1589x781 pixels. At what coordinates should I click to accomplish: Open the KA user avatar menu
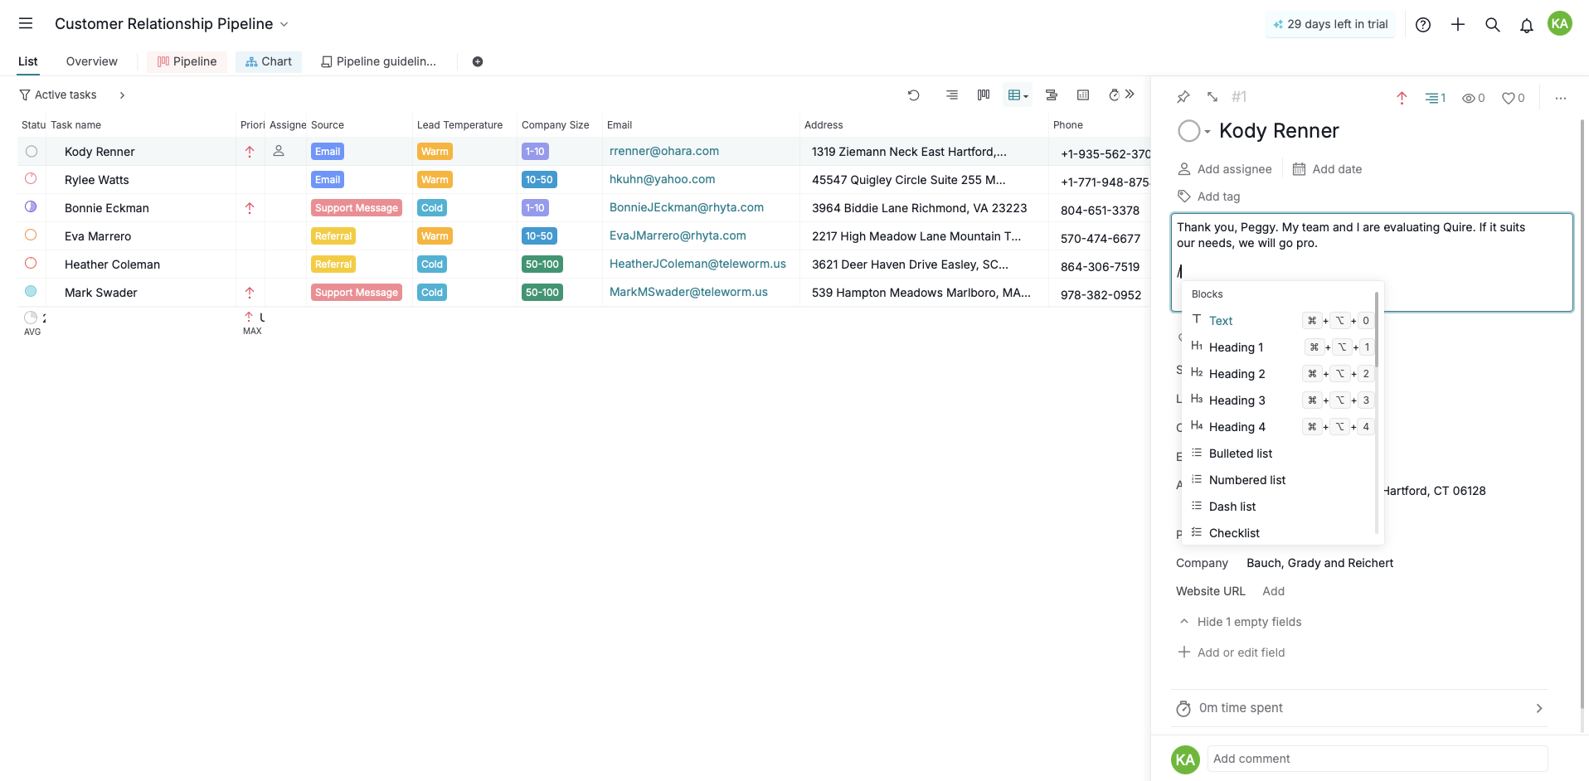pyautogui.click(x=1560, y=24)
